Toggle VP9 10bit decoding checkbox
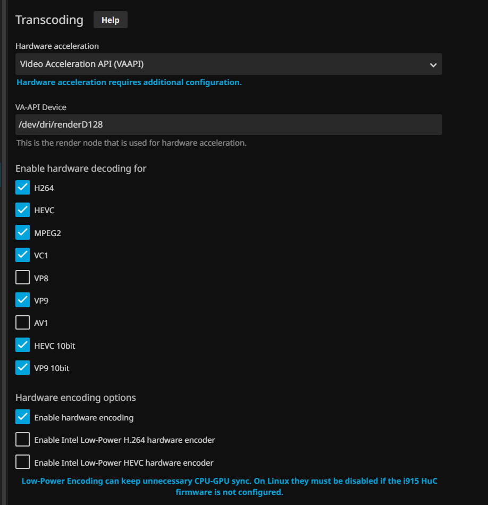This screenshot has height=505, width=488. pyautogui.click(x=23, y=368)
